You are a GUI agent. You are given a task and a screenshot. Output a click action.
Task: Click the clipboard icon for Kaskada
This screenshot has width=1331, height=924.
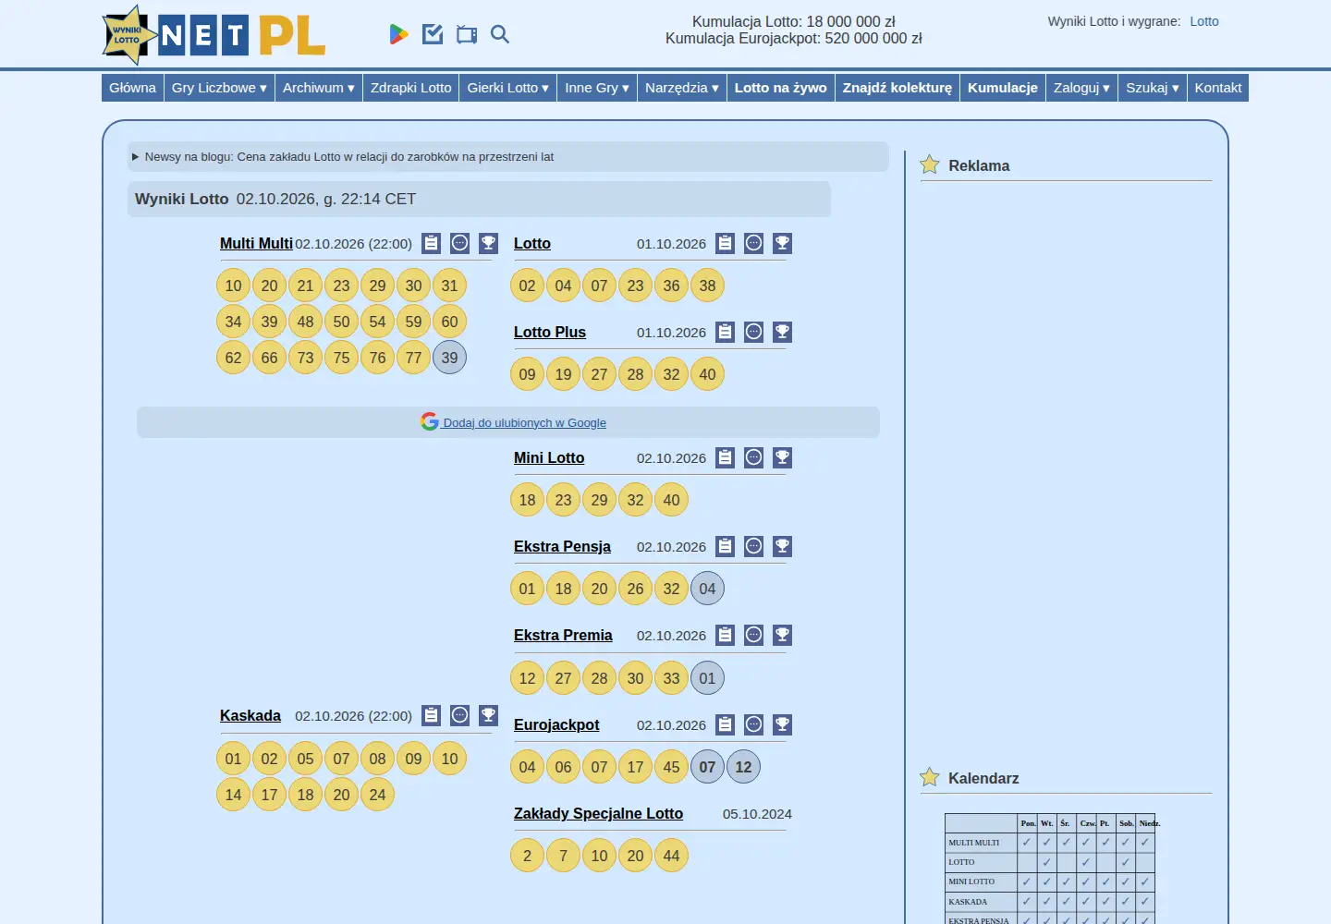click(431, 715)
